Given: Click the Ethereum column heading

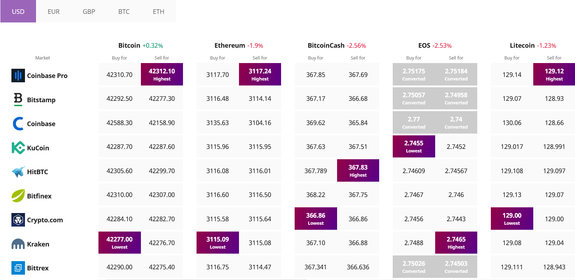Looking at the screenshot, I should (x=230, y=45).
